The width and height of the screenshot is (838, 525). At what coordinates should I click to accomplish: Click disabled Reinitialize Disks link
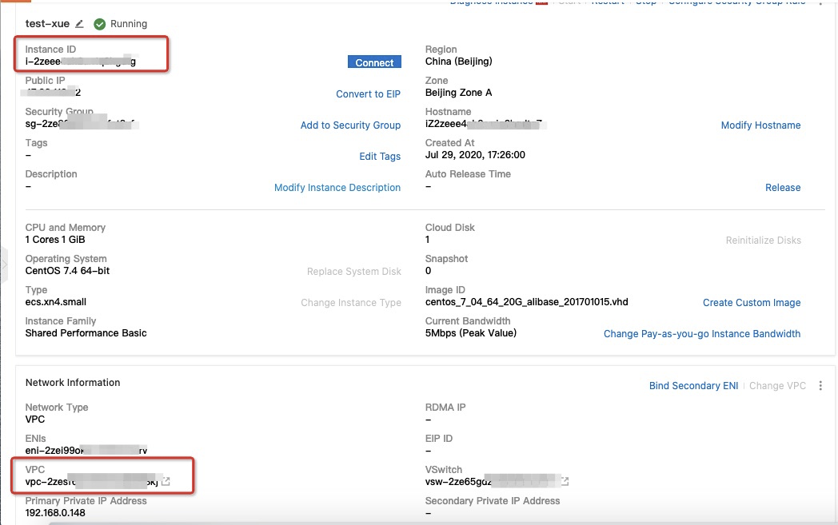pos(763,241)
